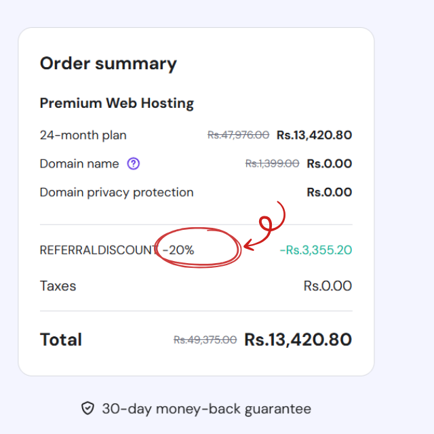Click the red hand-drawn arrow annotation
The width and height of the screenshot is (434, 434).
coord(268,229)
